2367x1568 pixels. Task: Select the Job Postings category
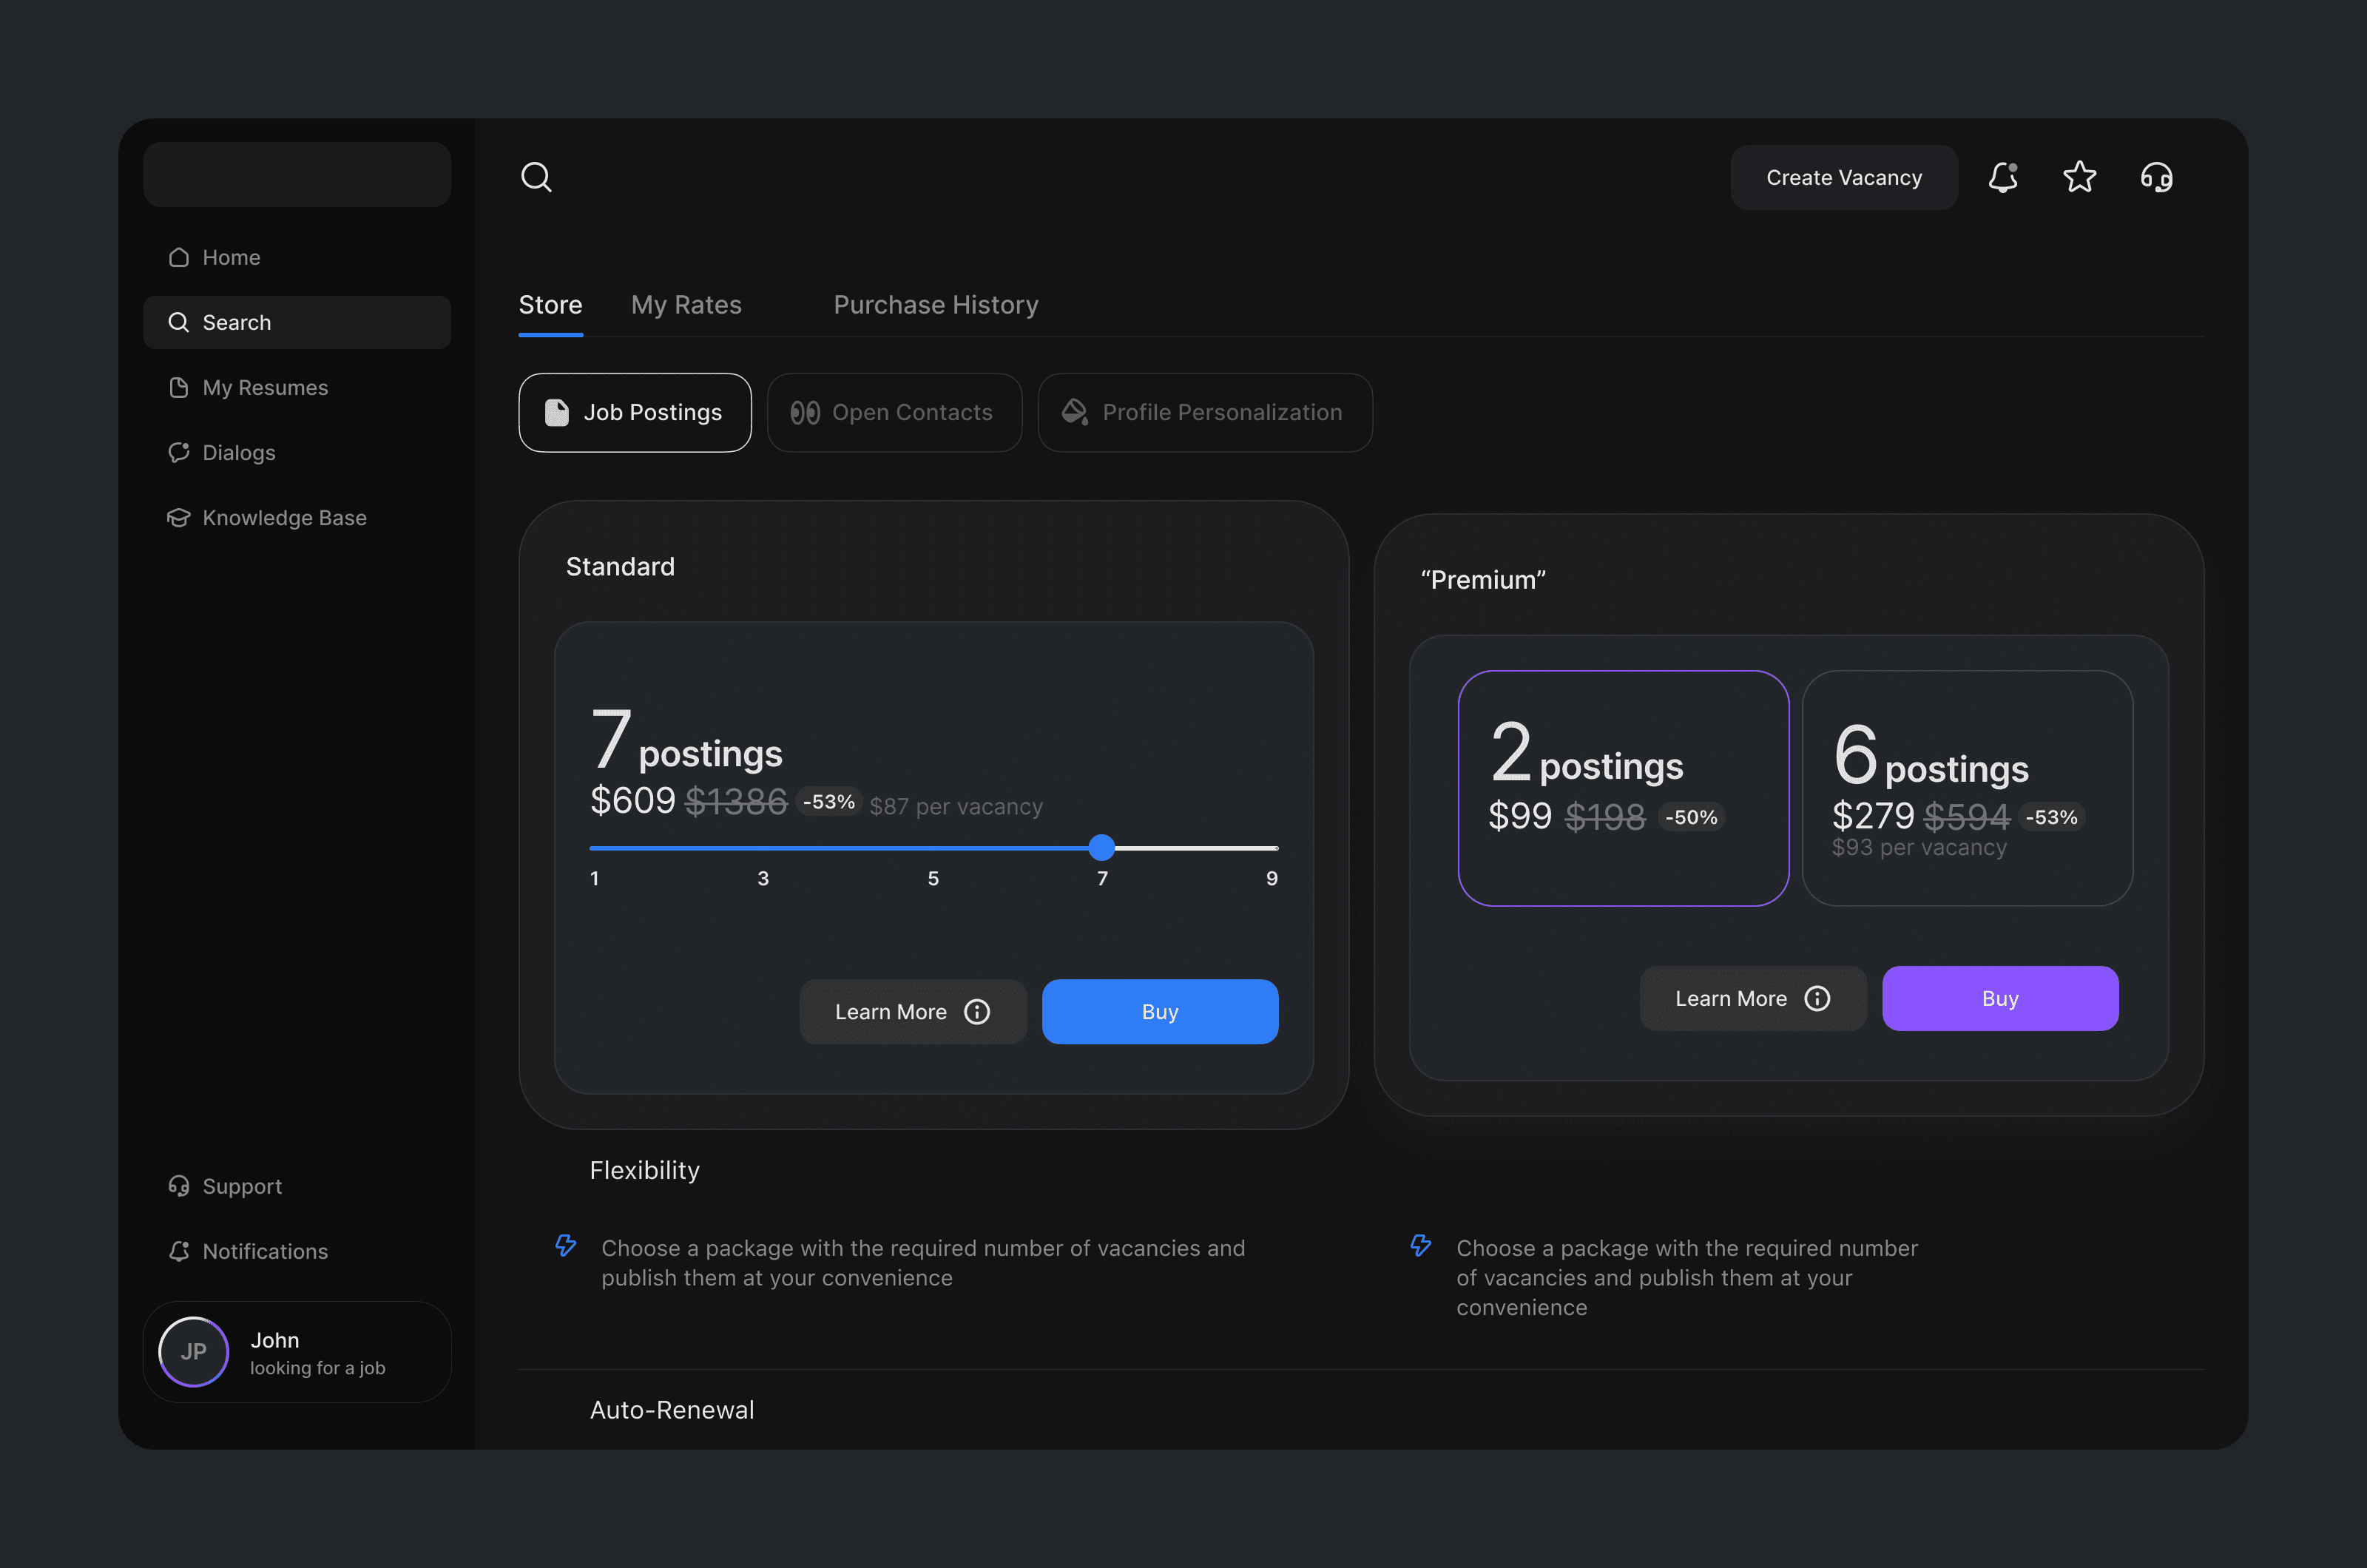tap(635, 413)
